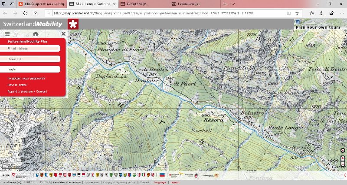Screen dimensions: 347x185
Task: Click the blue icon above Plan your own tours
Action: point(298,22)
